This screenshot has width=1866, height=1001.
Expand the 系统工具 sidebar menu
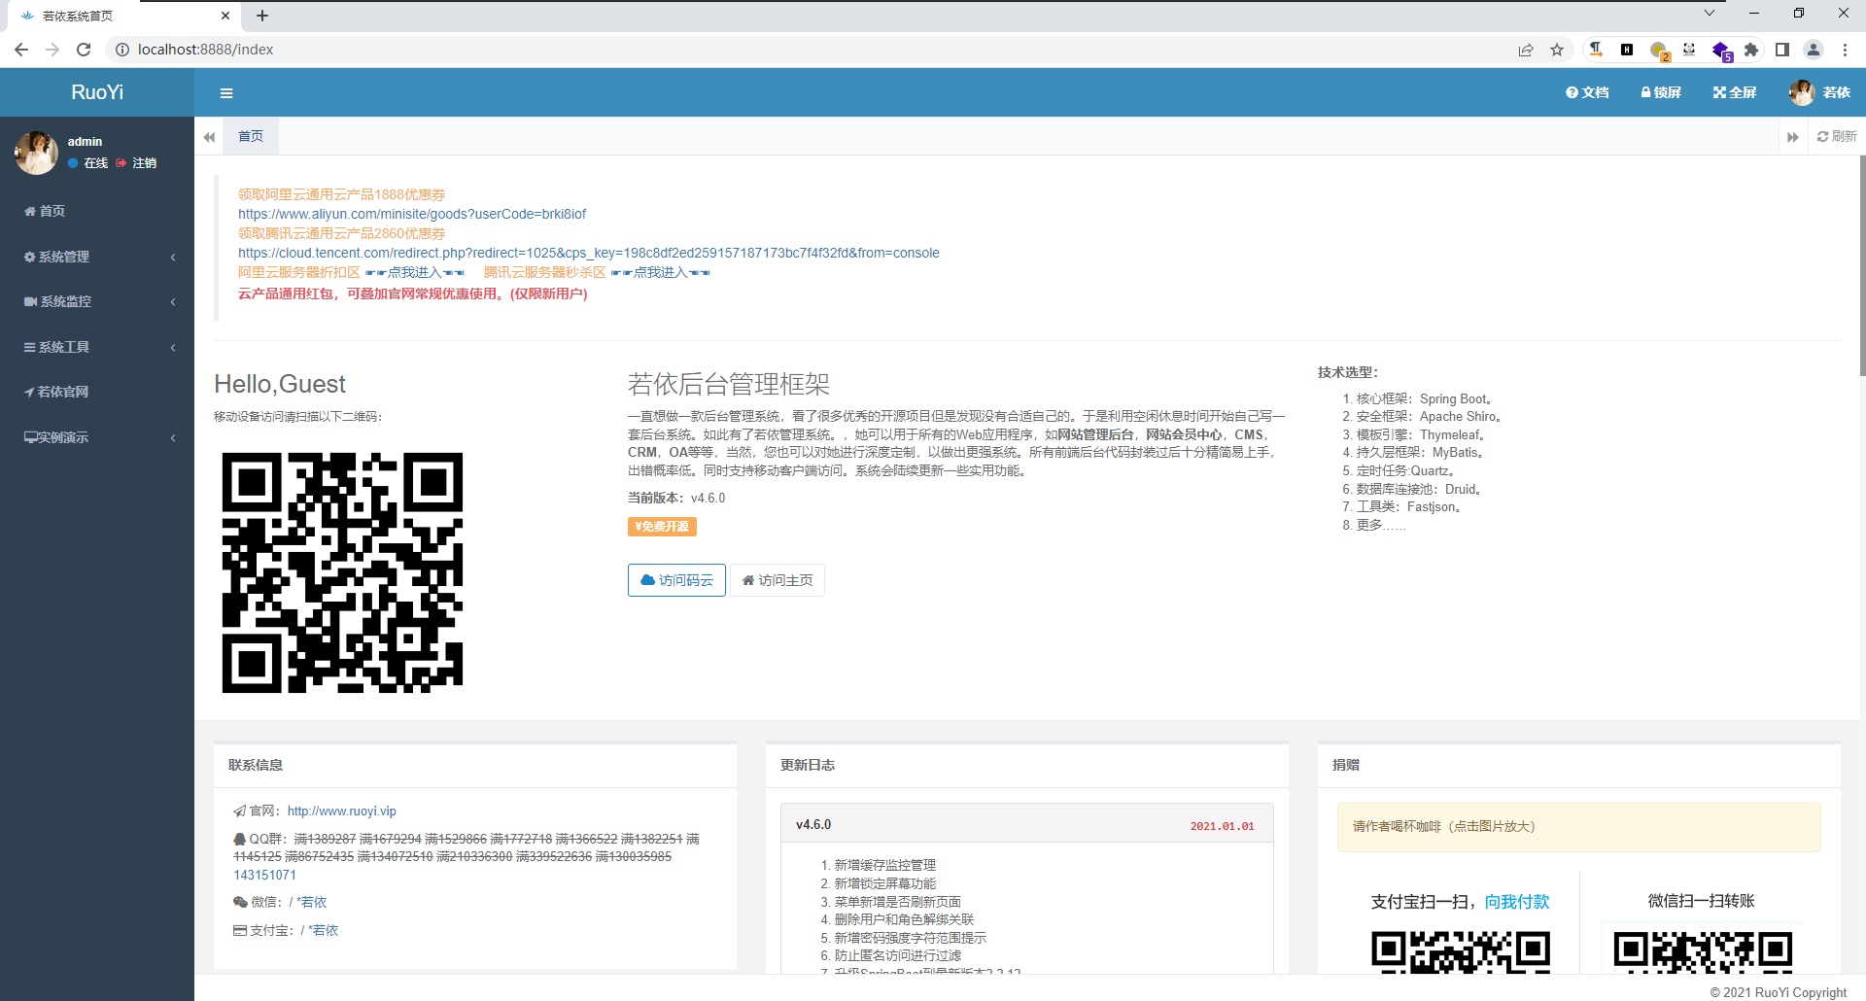97,347
